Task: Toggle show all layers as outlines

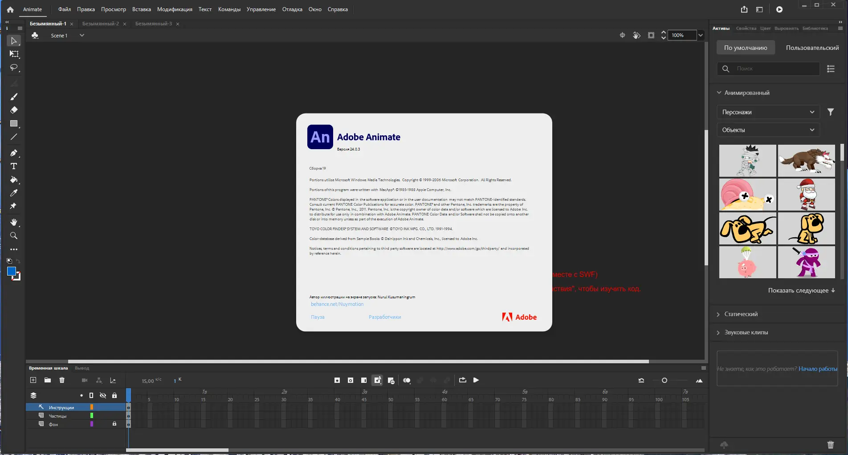Action: click(x=91, y=395)
